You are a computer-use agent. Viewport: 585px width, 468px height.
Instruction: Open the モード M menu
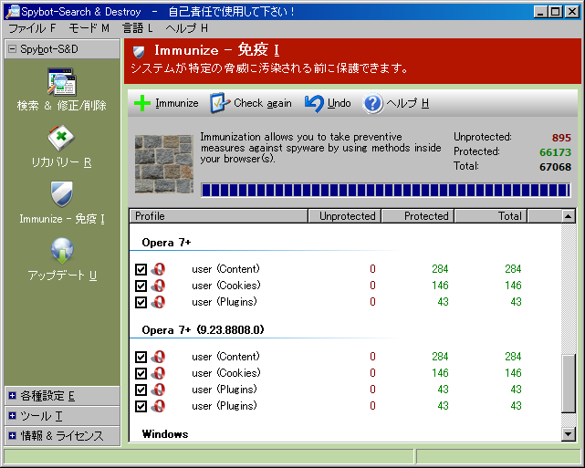coord(89,28)
